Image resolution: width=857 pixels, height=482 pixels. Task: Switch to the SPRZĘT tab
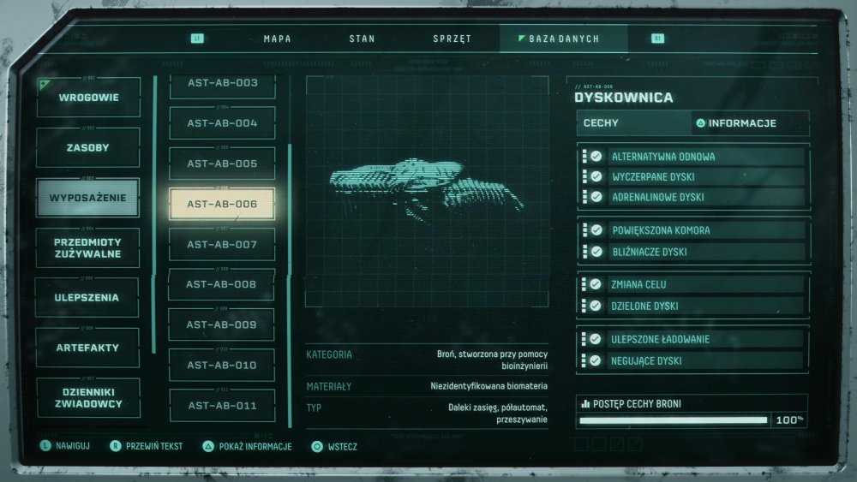coord(452,39)
